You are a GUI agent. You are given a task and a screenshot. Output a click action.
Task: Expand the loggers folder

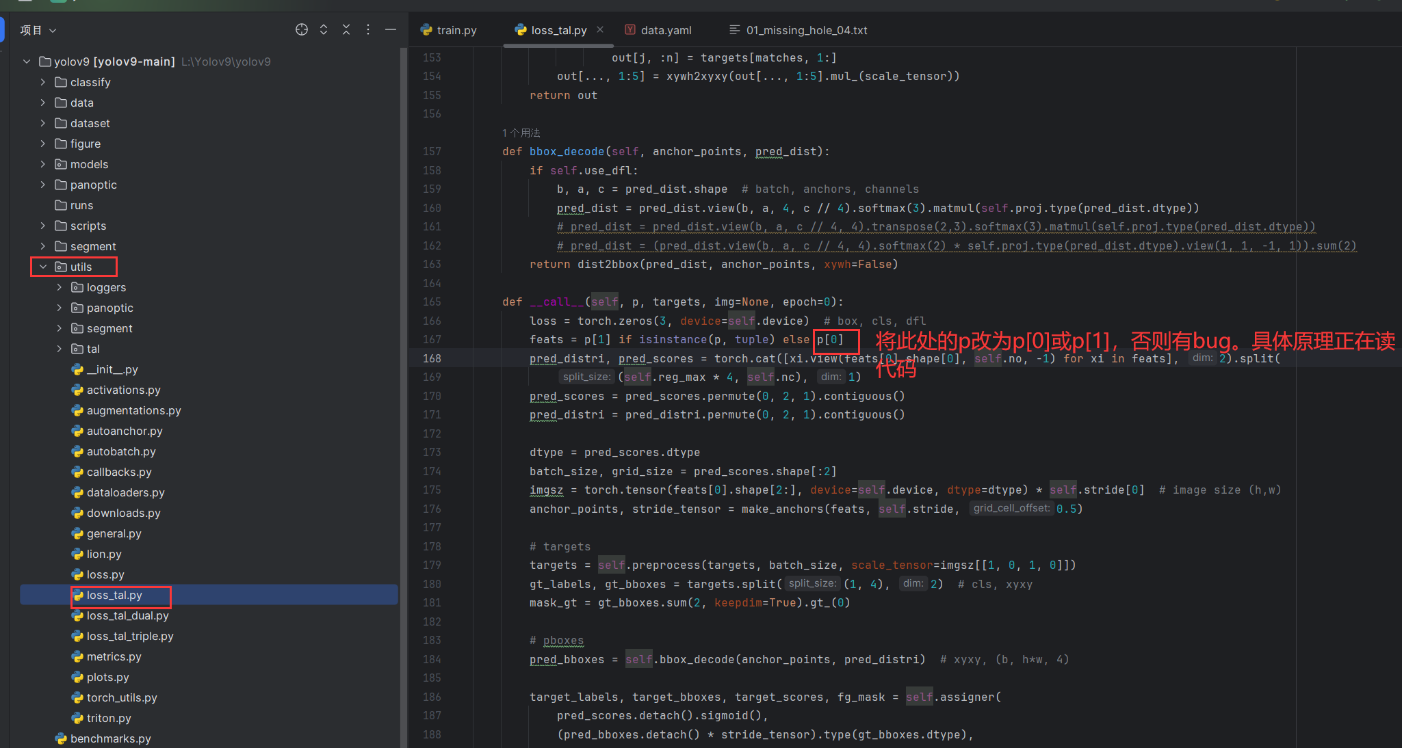[x=60, y=287]
